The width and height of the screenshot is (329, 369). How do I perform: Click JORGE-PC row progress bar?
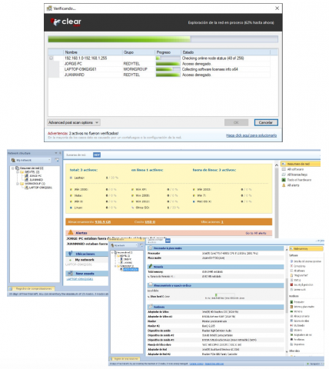tap(168, 64)
